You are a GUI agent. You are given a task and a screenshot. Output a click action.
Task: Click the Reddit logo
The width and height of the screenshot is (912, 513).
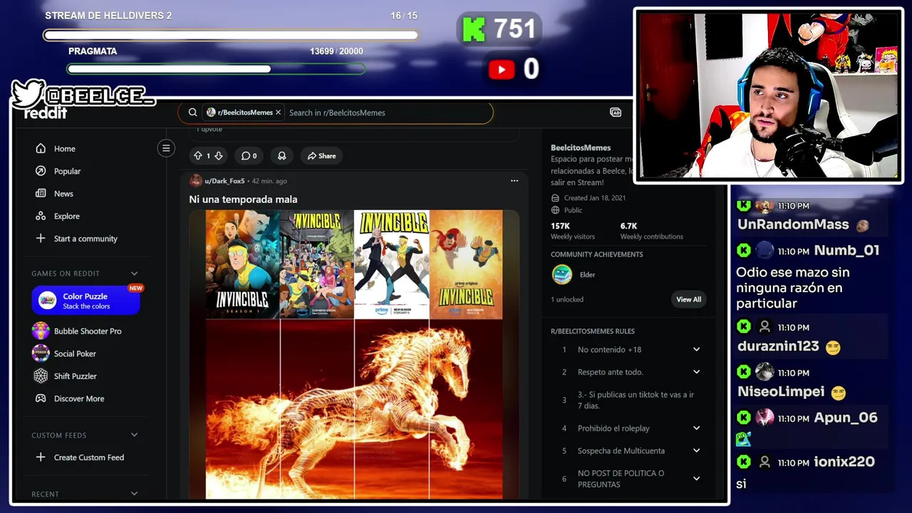[x=46, y=113]
